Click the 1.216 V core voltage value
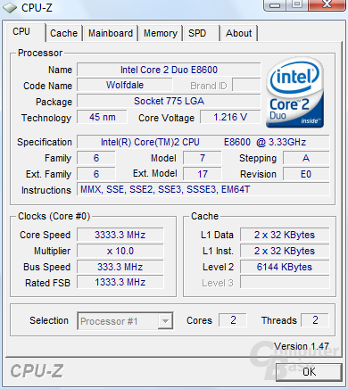This screenshot has width=348, height=389. click(230, 117)
